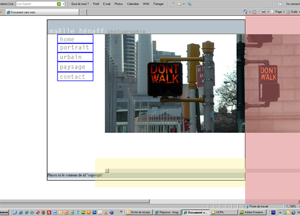Open a new blank browser tab
Image resolution: width=300 pixels, height=216 pixels.
click(83, 12)
